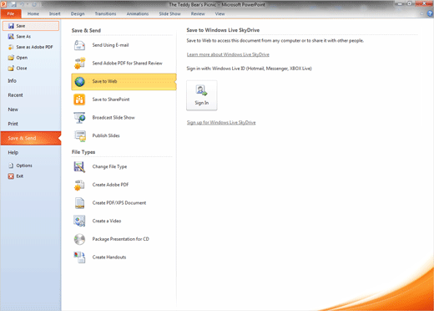
Task: Switch to the Transitions ribbon tab
Action: tap(105, 13)
